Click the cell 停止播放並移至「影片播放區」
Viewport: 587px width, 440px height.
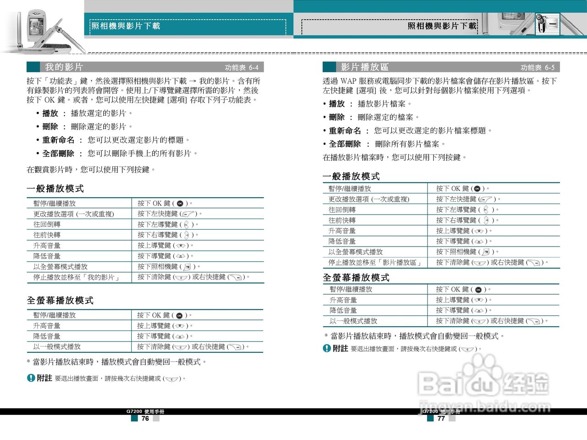(376, 263)
